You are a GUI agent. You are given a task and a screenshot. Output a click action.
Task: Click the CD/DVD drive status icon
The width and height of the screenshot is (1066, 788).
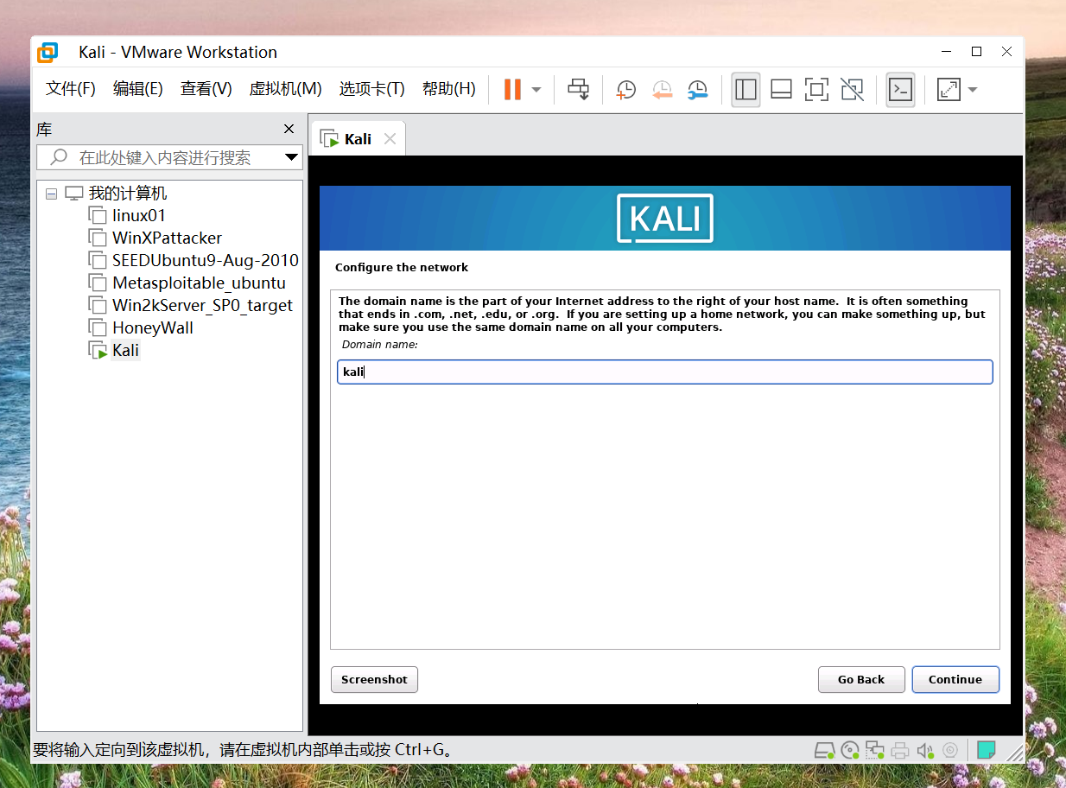pyautogui.click(x=851, y=750)
